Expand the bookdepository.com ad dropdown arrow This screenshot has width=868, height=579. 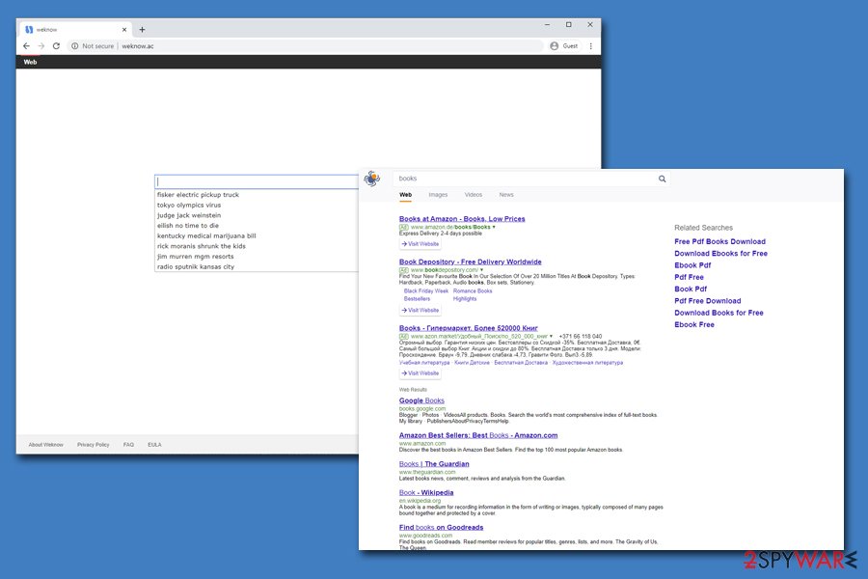click(x=481, y=270)
